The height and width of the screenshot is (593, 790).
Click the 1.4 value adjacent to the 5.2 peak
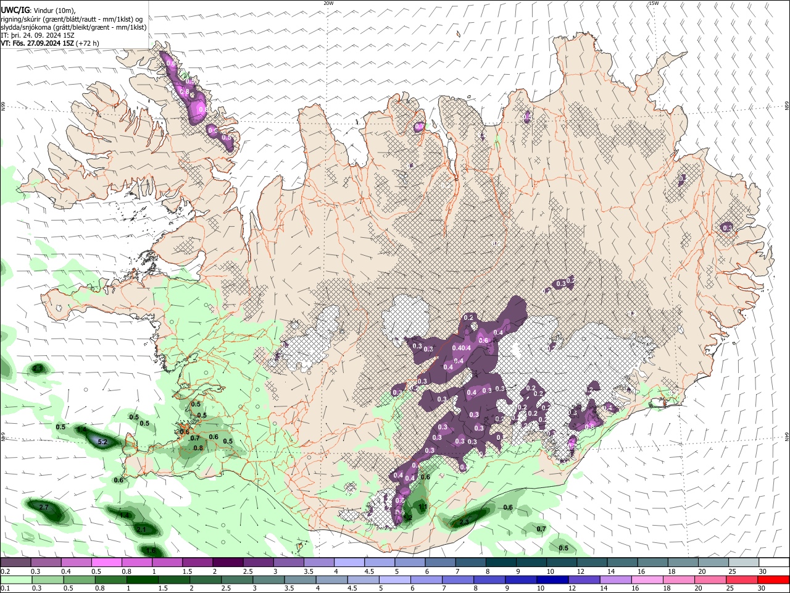(x=81, y=429)
